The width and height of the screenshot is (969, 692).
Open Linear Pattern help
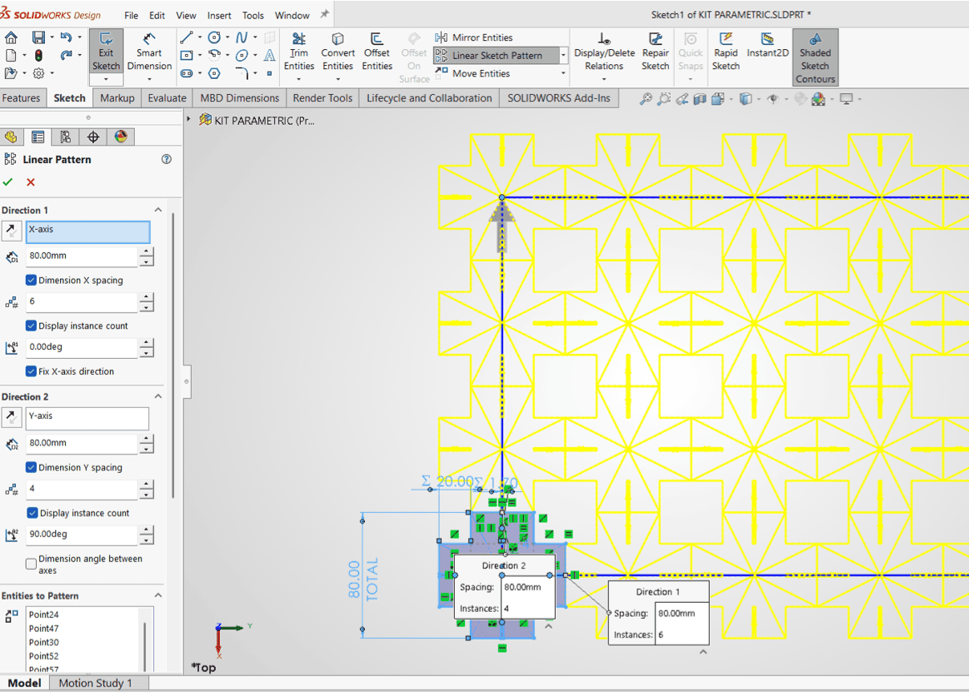[x=167, y=159]
